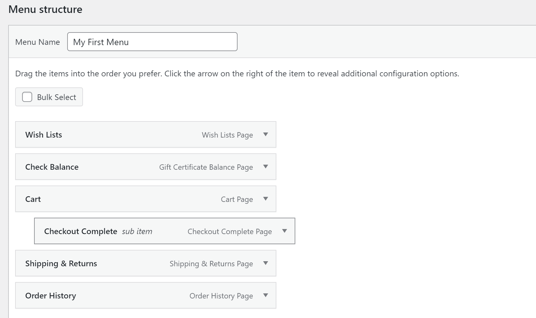Click the Wish Lists Page label
The image size is (536, 318).
coord(227,135)
